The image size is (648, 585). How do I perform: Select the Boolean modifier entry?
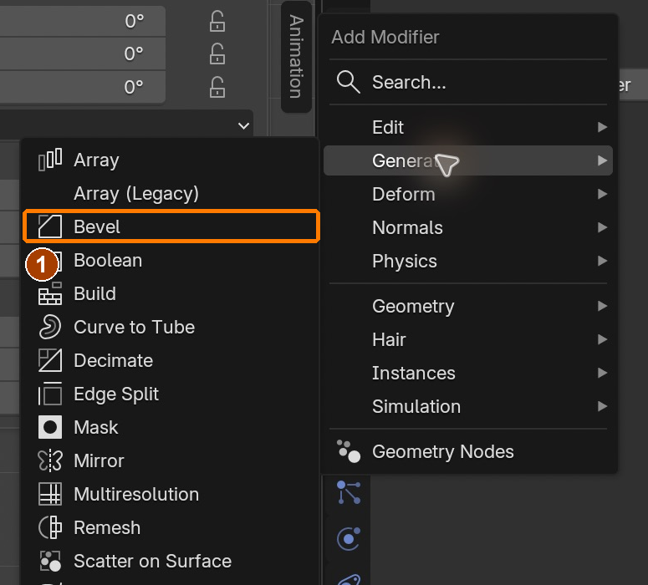point(171,260)
